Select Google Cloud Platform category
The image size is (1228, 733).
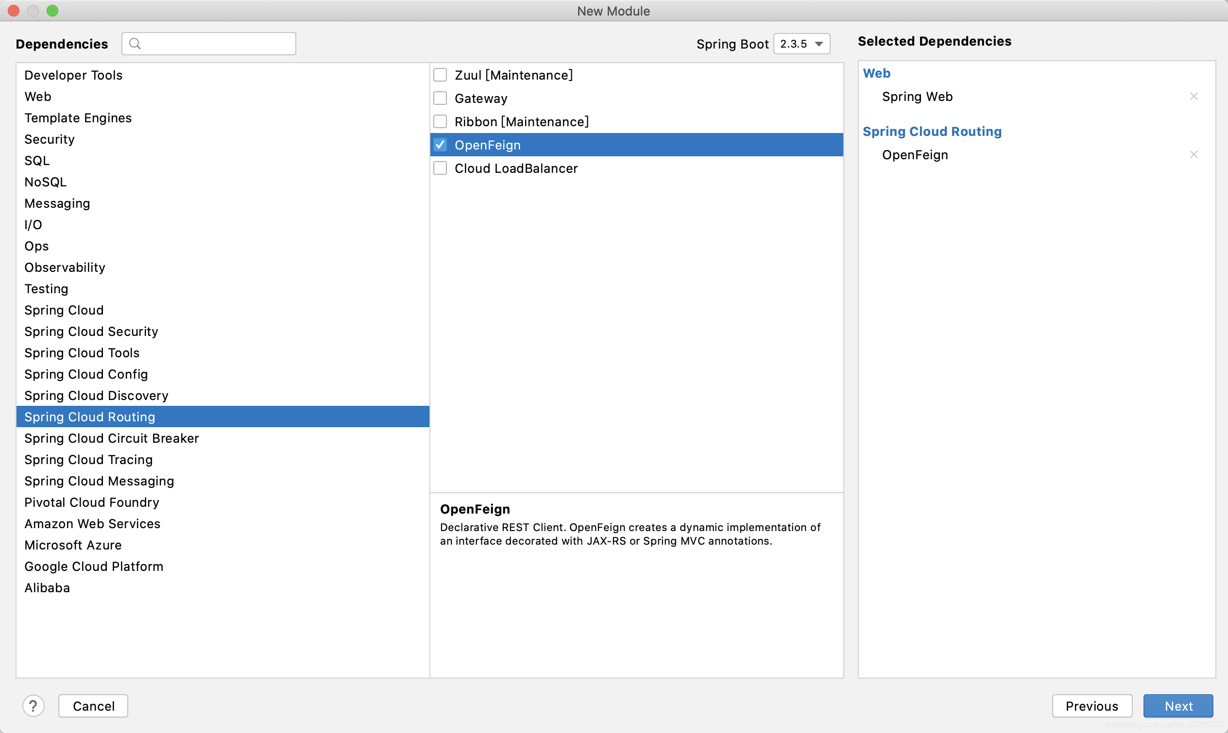click(x=94, y=566)
